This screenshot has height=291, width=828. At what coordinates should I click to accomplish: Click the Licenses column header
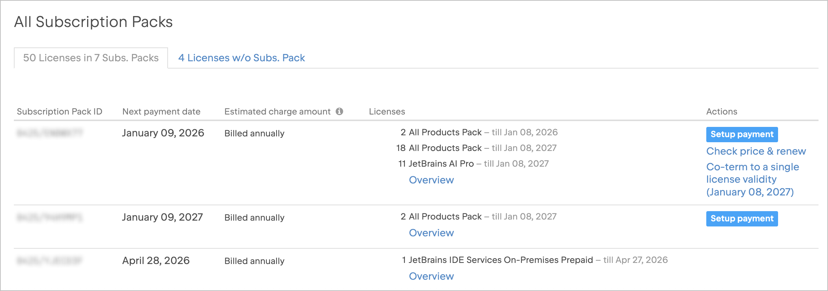pyautogui.click(x=387, y=112)
